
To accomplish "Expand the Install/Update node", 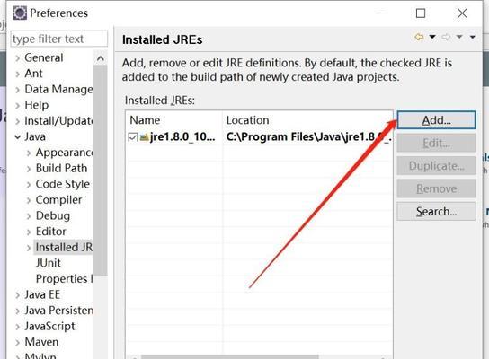I will click(x=18, y=121).
